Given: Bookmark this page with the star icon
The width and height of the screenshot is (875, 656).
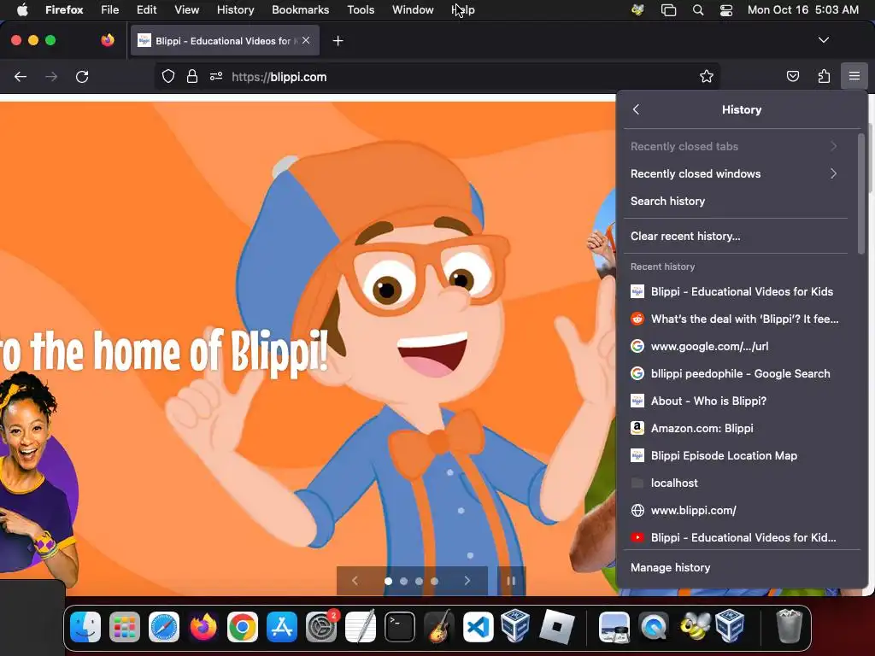Looking at the screenshot, I should click(x=707, y=76).
